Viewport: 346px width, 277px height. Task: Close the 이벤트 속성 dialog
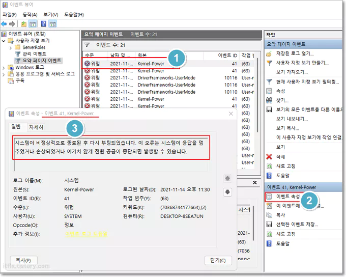coord(231,114)
